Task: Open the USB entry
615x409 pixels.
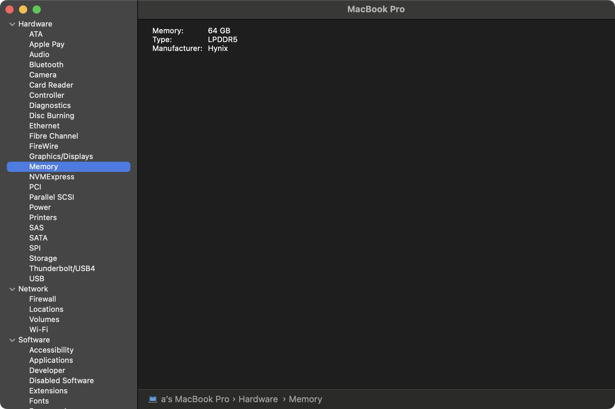Action: click(x=37, y=279)
